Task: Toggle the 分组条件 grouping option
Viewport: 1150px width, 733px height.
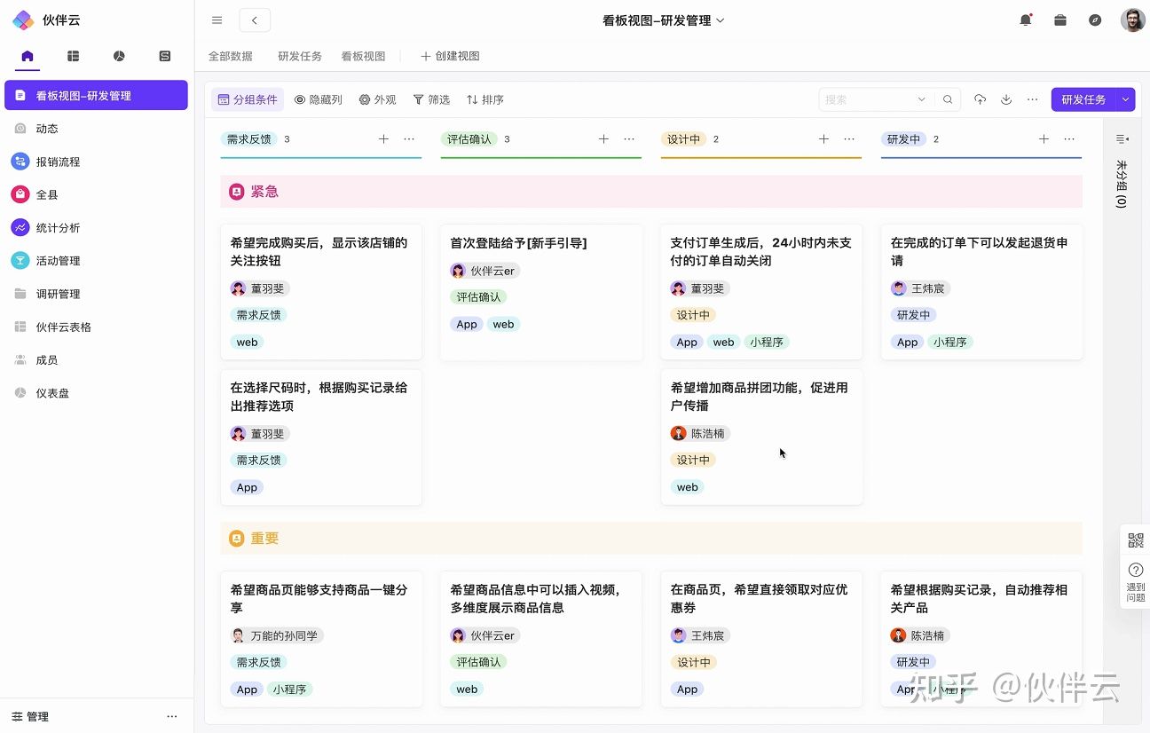Action: pyautogui.click(x=248, y=100)
